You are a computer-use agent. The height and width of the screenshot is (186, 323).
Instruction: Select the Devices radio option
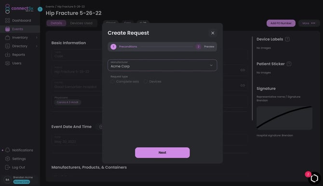coord(146,82)
